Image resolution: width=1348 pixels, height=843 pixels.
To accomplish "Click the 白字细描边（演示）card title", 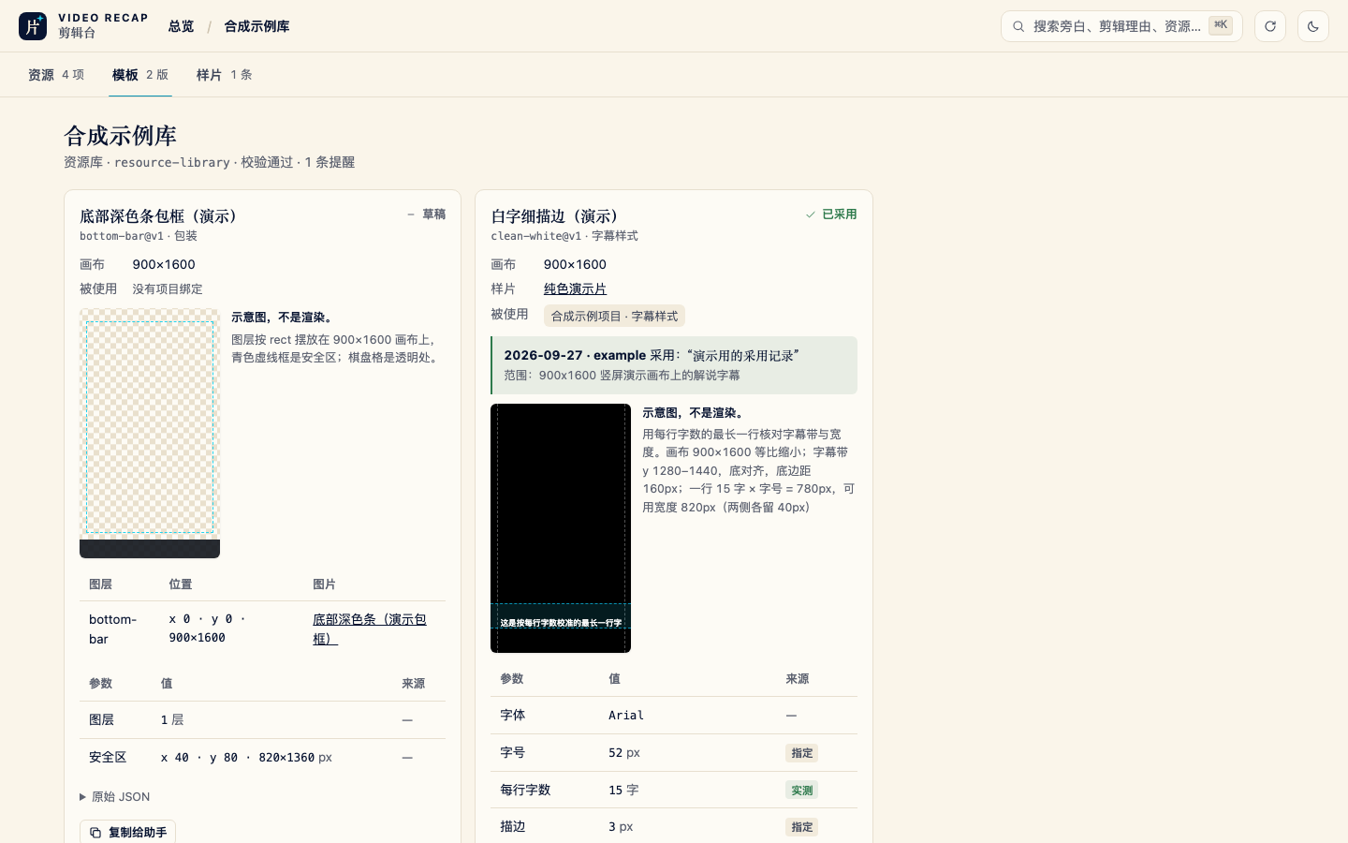I will (x=556, y=216).
